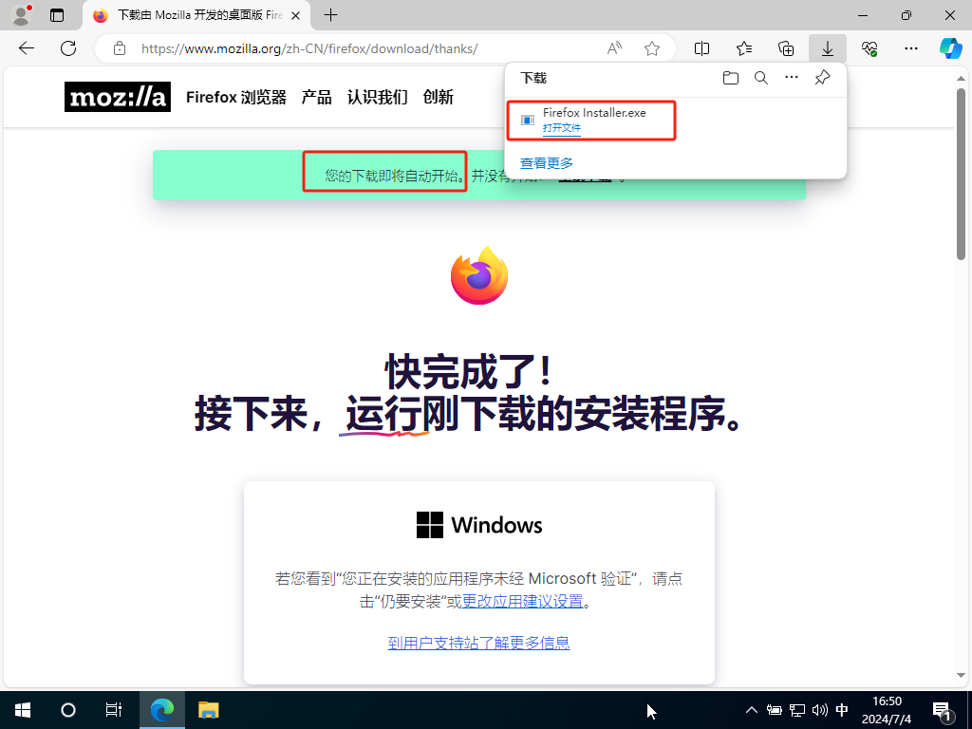Screen dimensions: 972x729
Task: Open the 创新 navigation menu
Action: pos(438,98)
